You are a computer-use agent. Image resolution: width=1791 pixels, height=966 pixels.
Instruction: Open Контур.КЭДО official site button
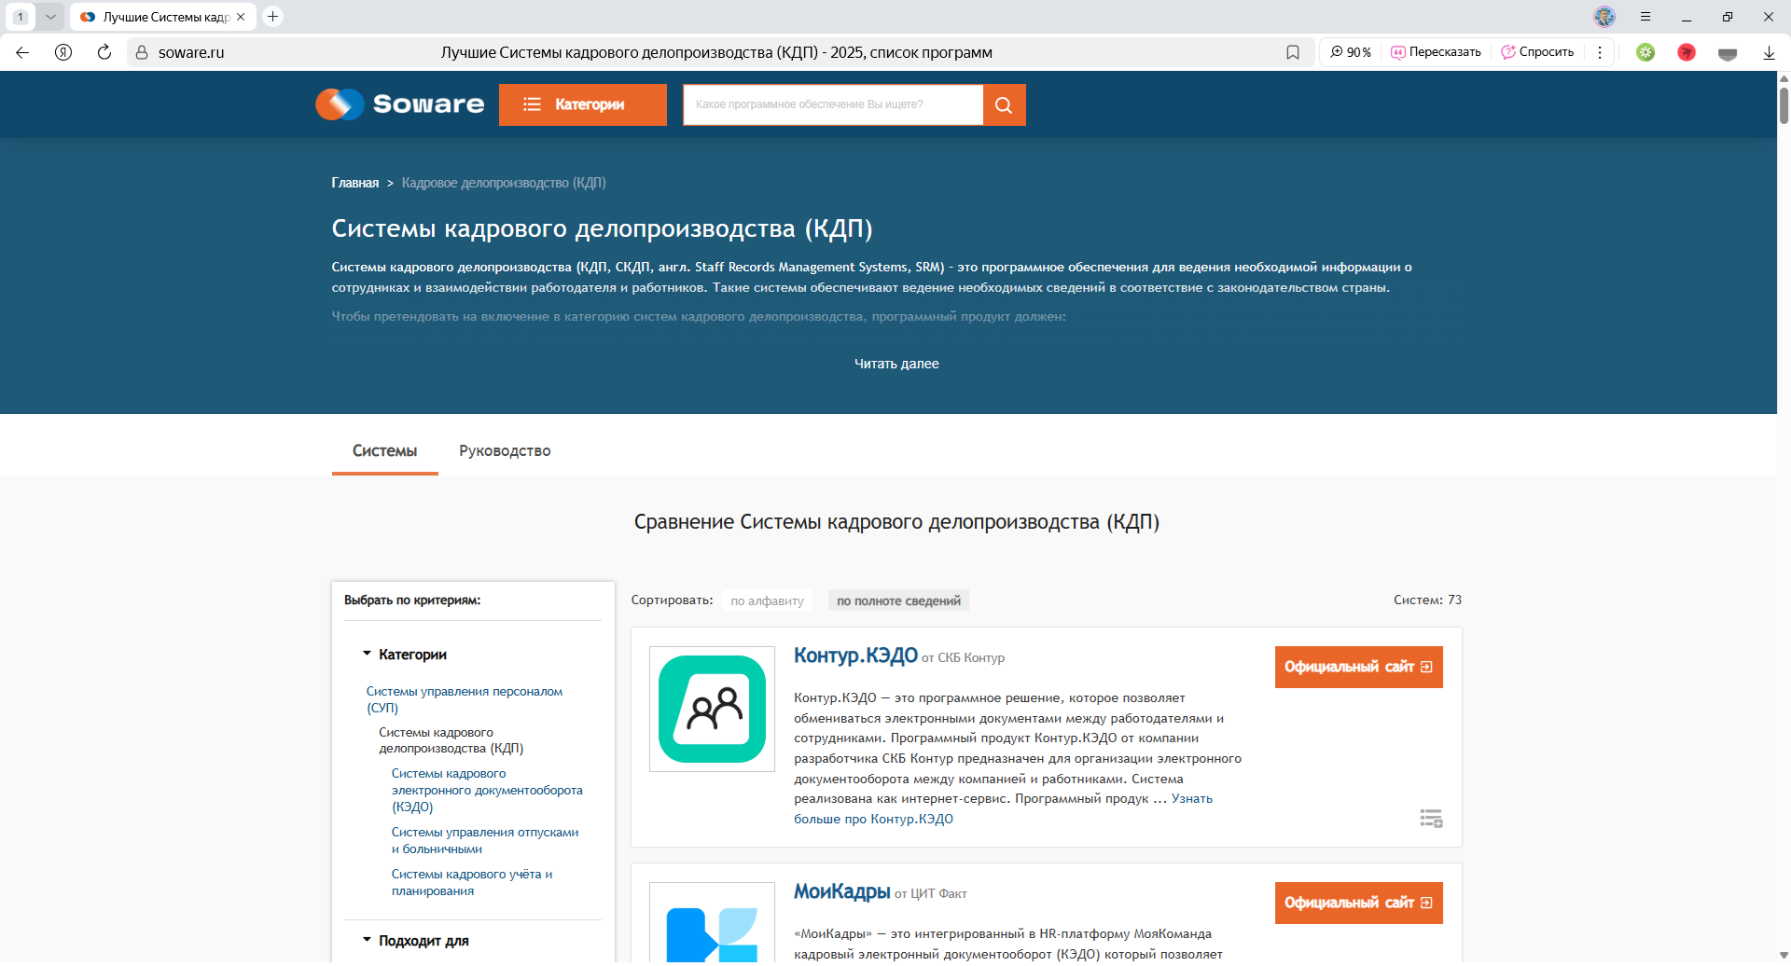click(1358, 667)
